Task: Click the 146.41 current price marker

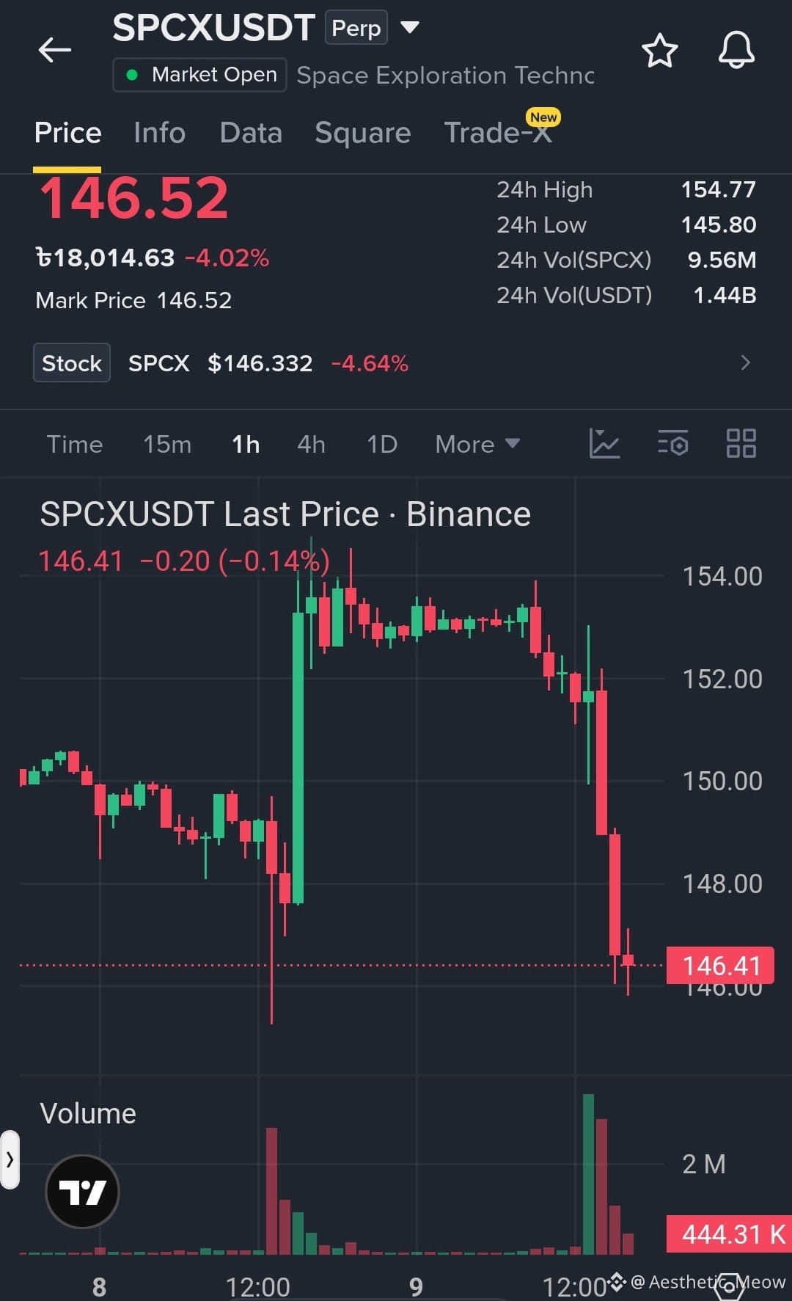Action: [x=720, y=965]
